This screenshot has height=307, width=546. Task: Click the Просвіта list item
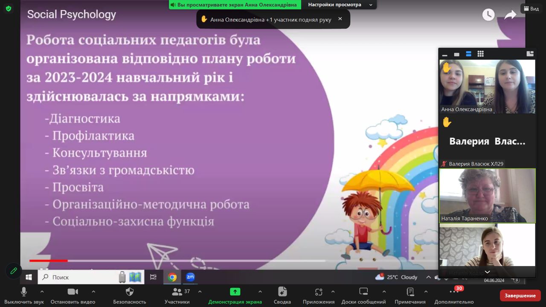(74, 187)
